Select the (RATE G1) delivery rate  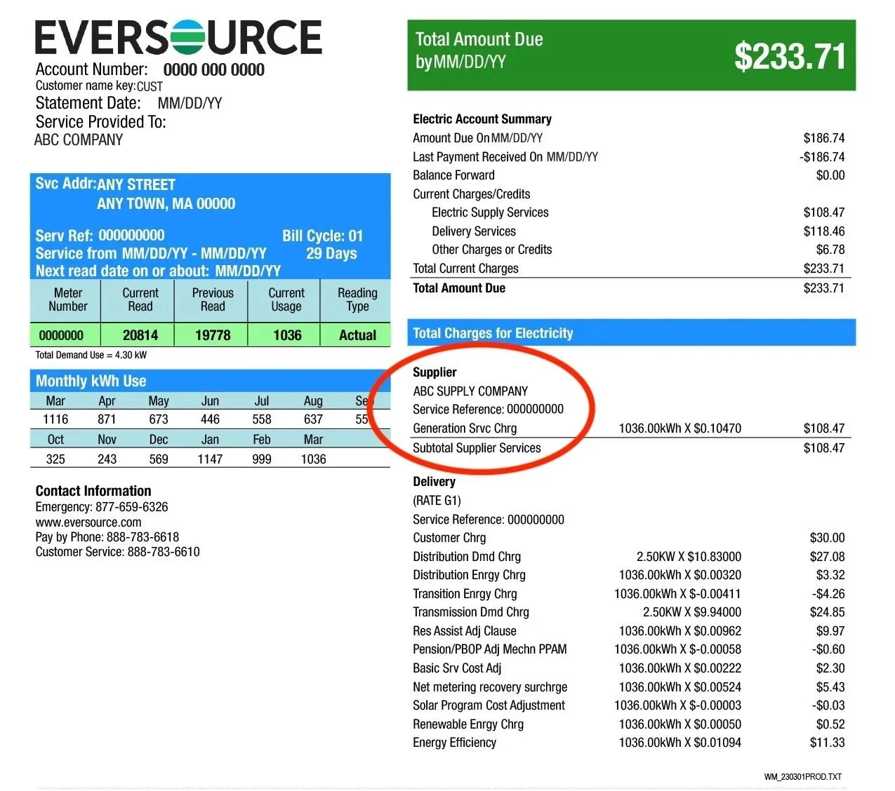[x=437, y=501]
